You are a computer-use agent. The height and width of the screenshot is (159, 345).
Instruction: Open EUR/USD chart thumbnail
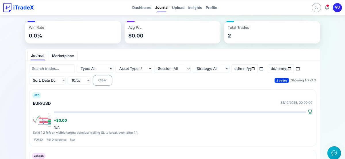point(42,119)
